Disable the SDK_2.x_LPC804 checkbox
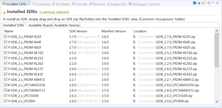 6,101
